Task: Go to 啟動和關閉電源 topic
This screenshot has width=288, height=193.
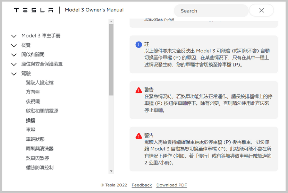Action: pyautogui.click(x=42, y=111)
